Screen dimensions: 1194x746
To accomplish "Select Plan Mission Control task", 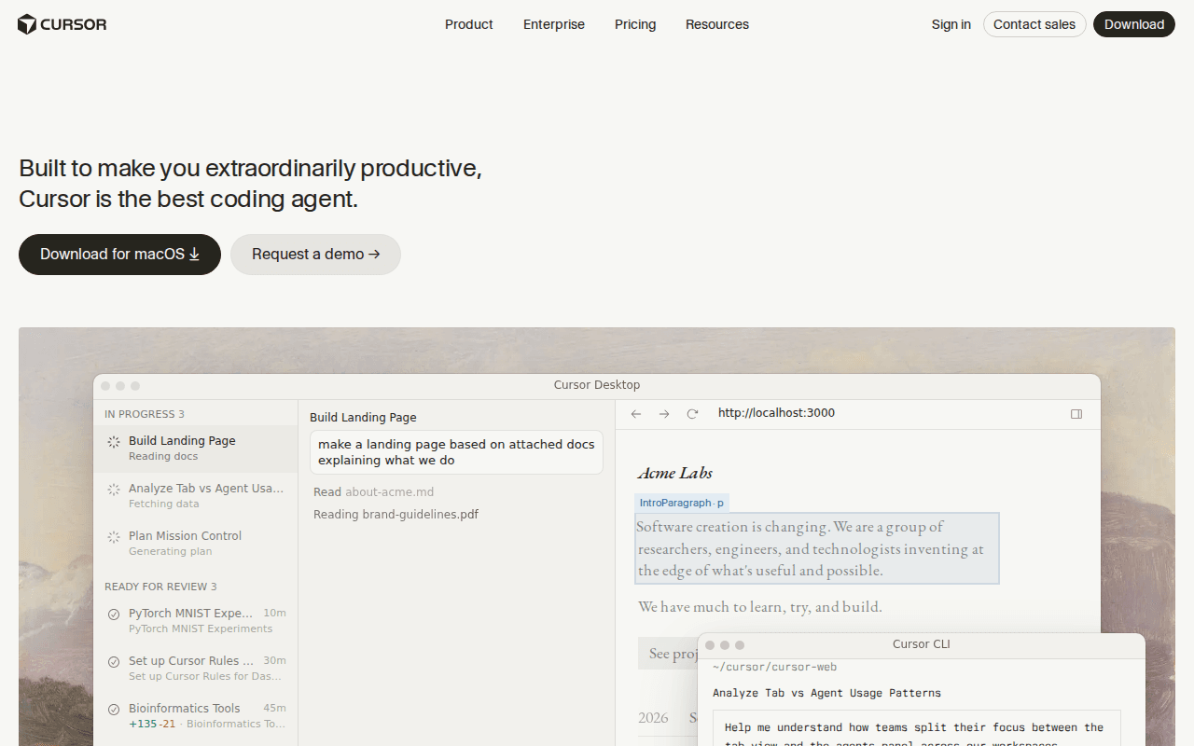I will click(x=196, y=543).
